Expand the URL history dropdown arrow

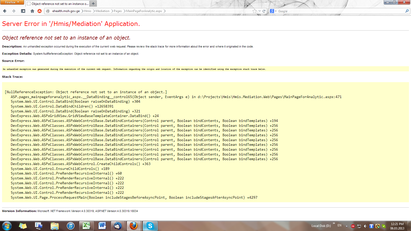pos(259,11)
